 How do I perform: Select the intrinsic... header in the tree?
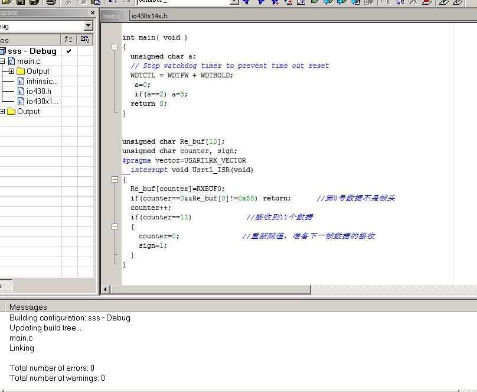click(42, 82)
